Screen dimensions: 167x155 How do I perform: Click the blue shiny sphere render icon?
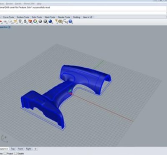click(x=50, y=21)
